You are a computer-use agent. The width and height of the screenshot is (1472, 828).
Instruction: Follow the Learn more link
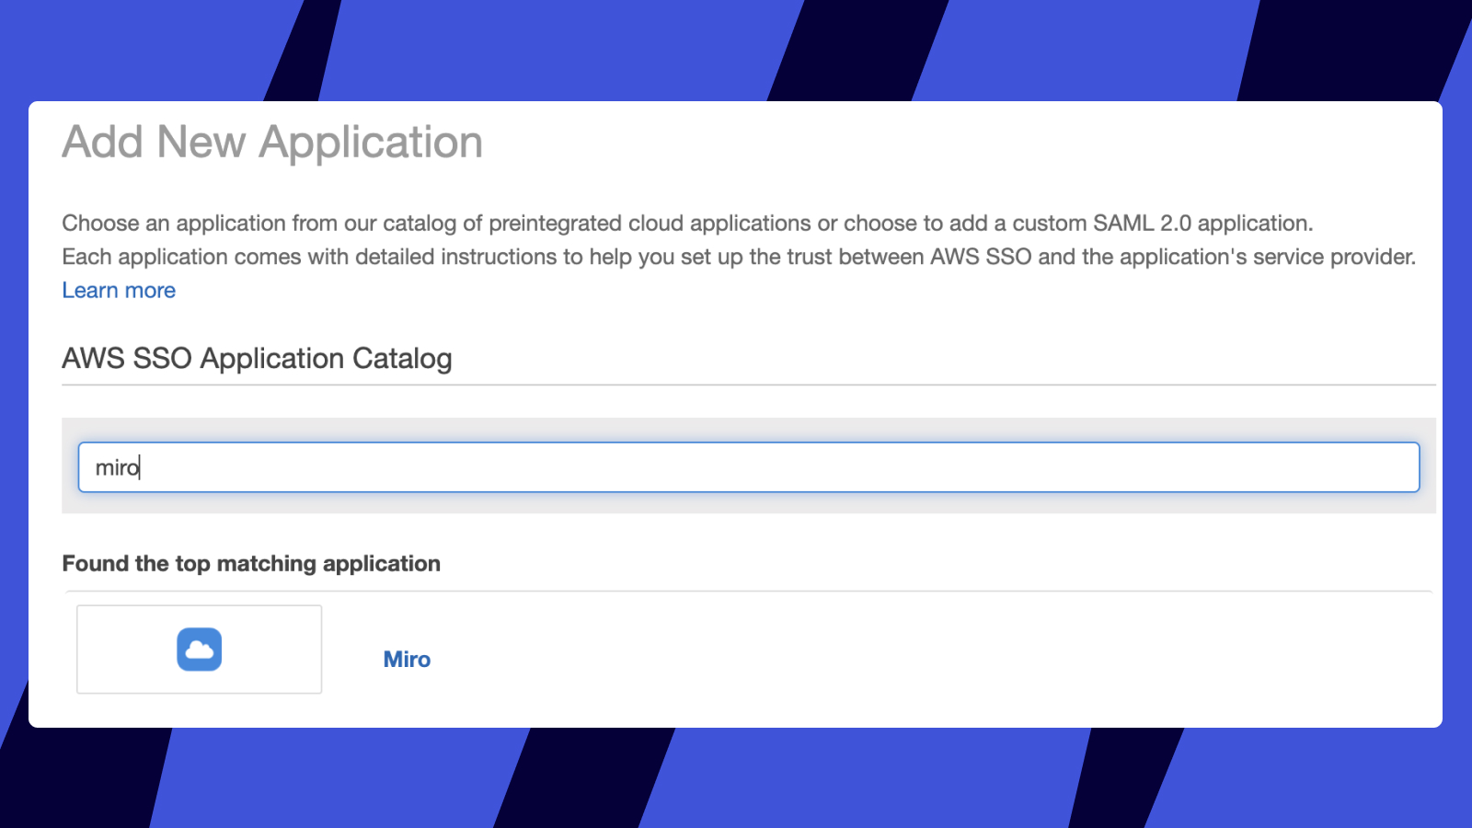(x=119, y=291)
